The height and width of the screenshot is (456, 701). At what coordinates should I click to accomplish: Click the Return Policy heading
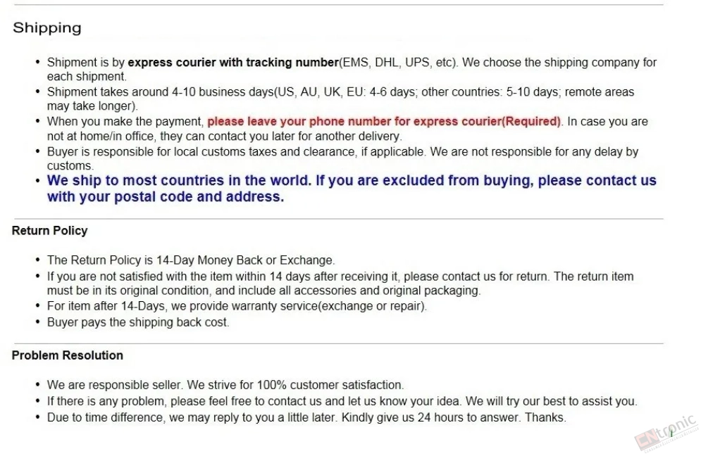coord(49,231)
